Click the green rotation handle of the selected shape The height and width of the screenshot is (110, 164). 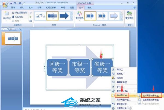pos(102,54)
